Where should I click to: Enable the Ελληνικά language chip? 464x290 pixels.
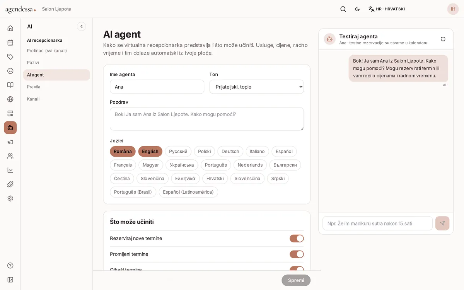coord(185,179)
